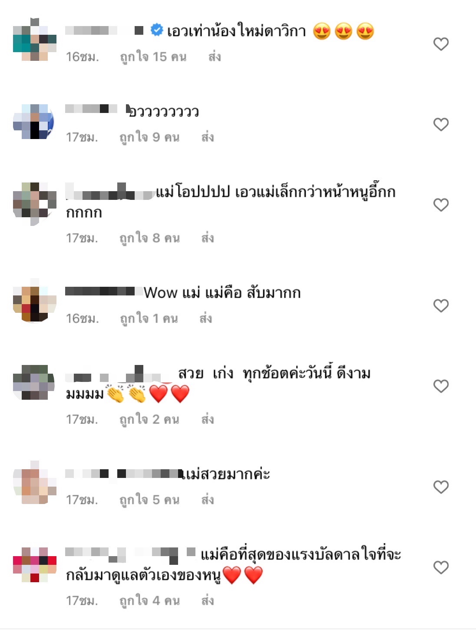
Task: Open the ถูกใจ 9 คน likes list
Action: [149, 138]
